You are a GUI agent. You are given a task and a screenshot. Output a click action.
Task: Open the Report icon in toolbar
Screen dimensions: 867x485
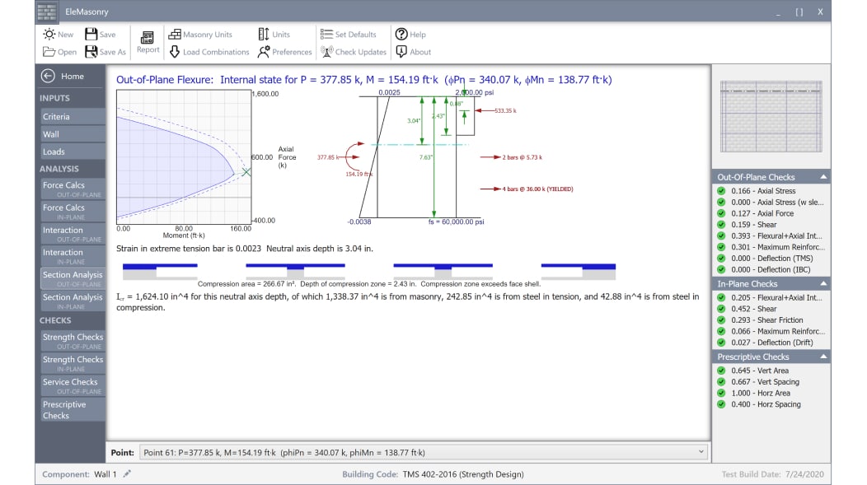148,40
